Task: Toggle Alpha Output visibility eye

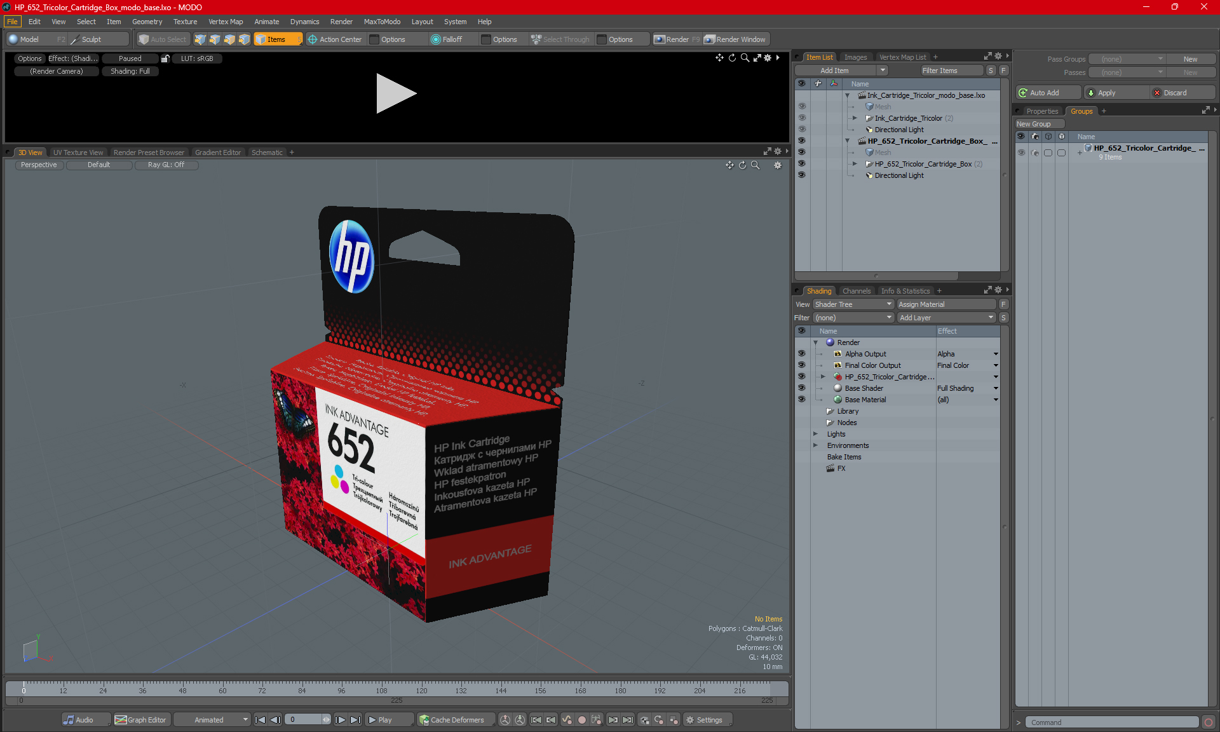Action: pos(801,354)
